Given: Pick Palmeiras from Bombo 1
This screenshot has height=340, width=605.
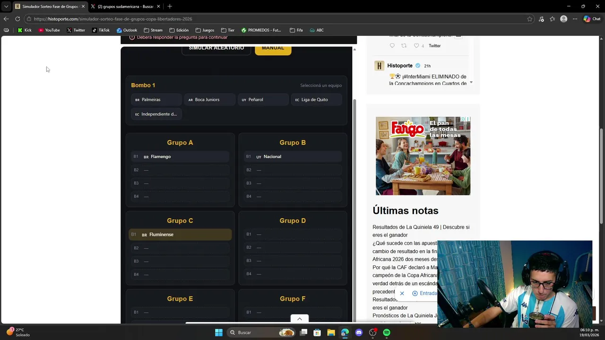Looking at the screenshot, I should click(x=156, y=100).
